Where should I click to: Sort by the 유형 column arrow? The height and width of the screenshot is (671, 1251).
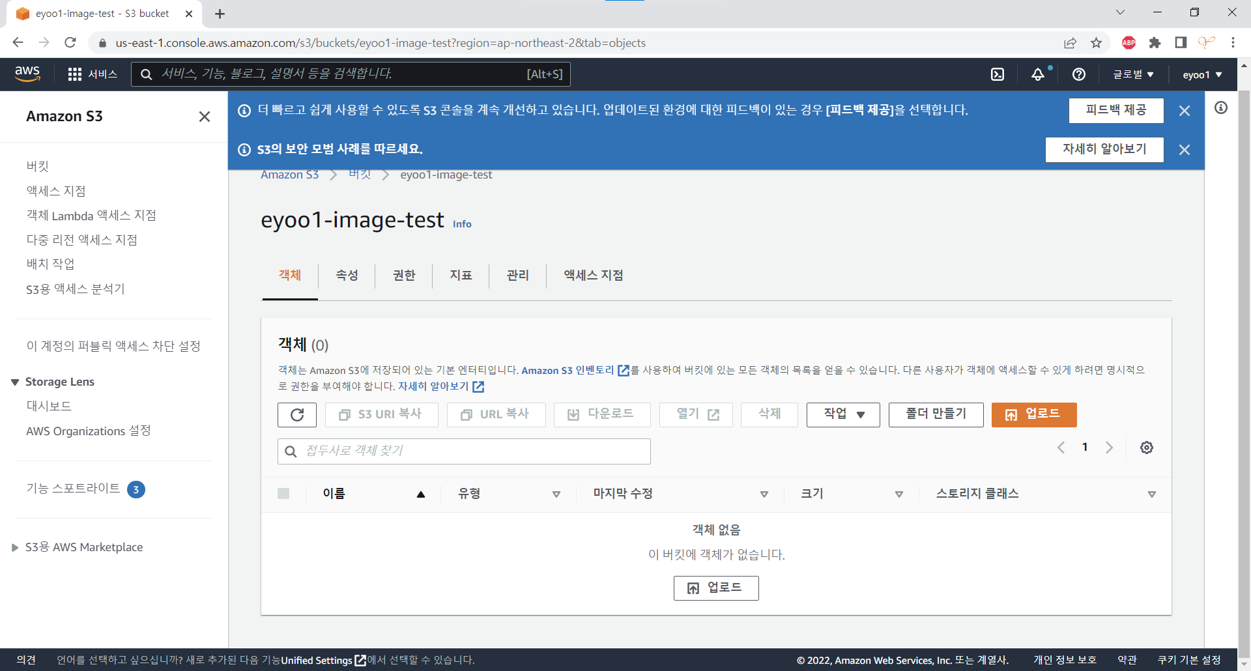pyautogui.click(x=556, y=494)
